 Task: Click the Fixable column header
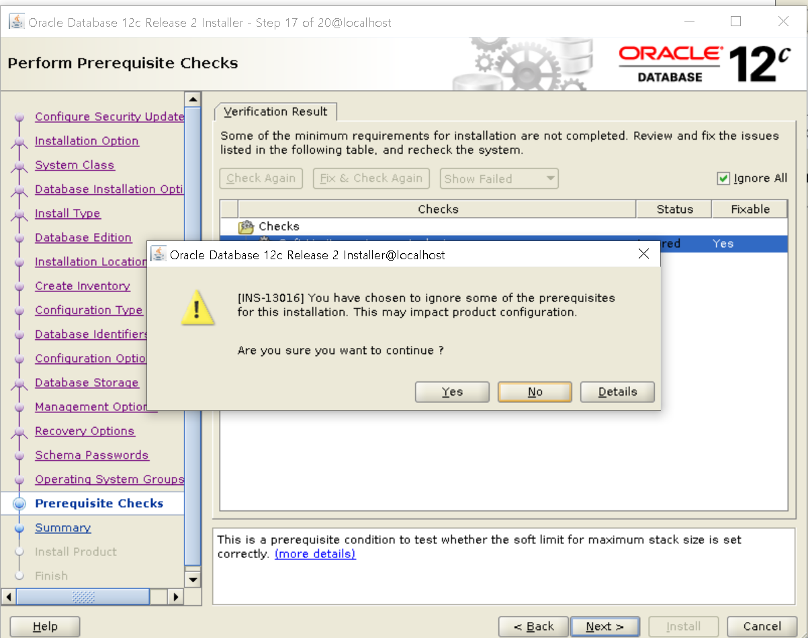click(750, 209)
